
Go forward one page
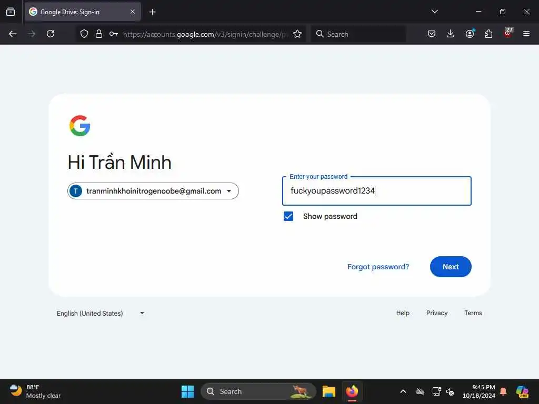click(32, 34)
